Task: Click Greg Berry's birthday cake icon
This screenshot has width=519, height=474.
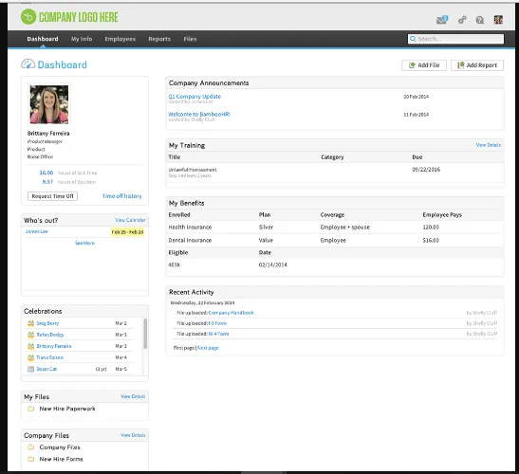Action: [x=30, y=323]
